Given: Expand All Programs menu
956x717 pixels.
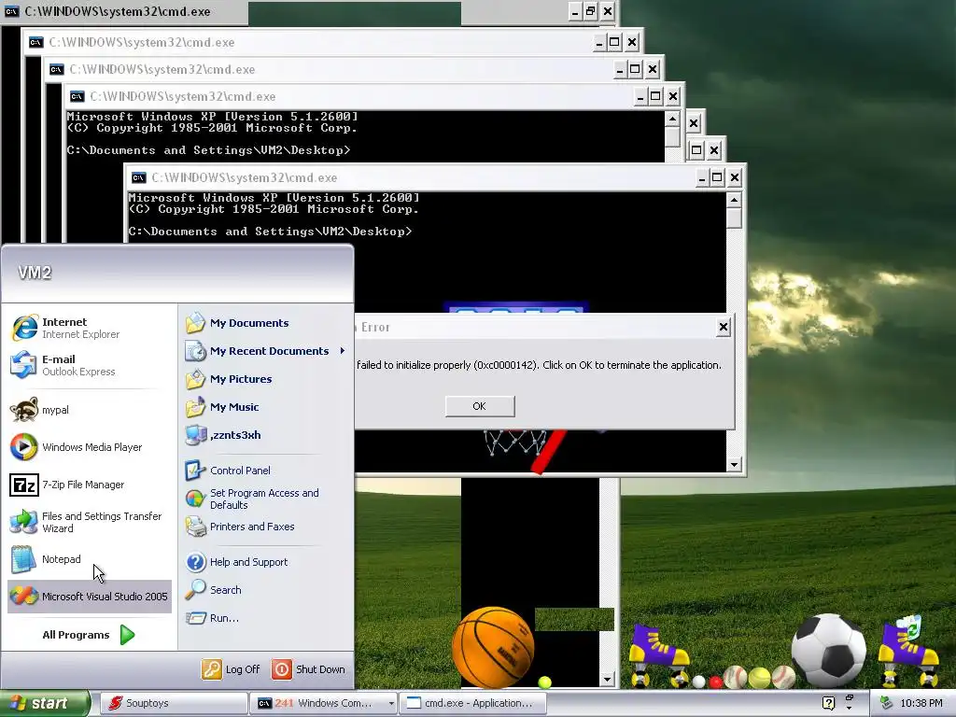Looking at the screenshot, I should 89,635.
